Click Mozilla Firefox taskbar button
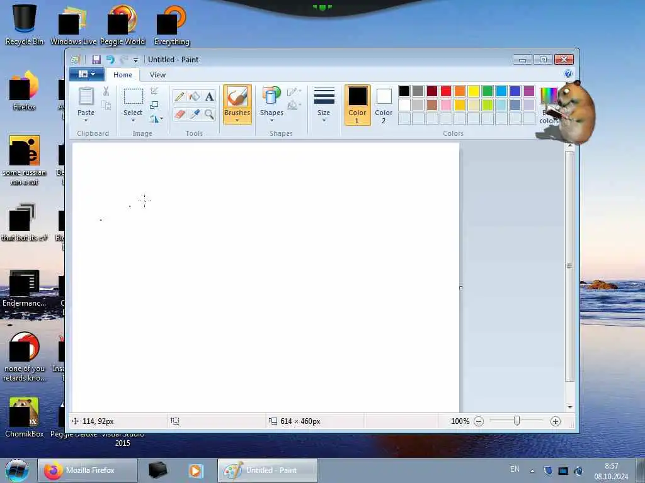Viewport: 645px width, 483px height. tap(88, 470)
